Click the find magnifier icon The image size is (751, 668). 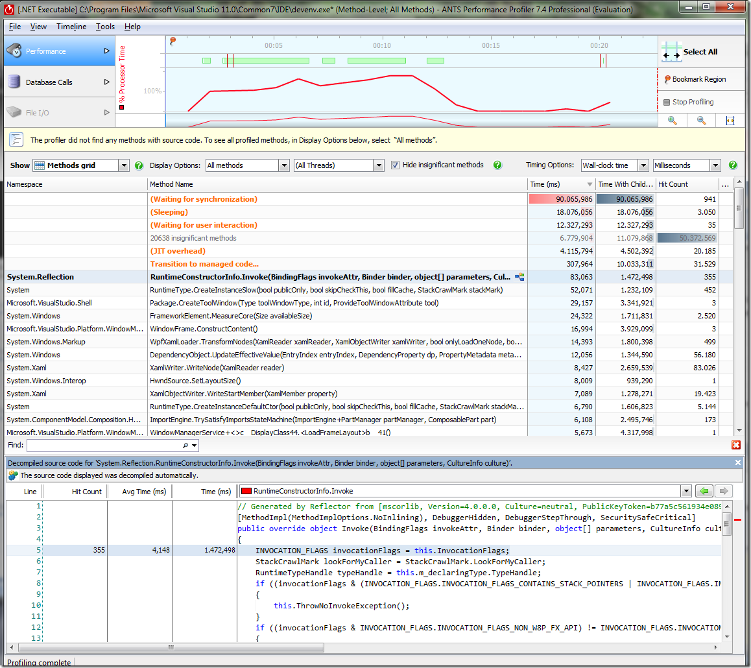click(x=185, y=446)
